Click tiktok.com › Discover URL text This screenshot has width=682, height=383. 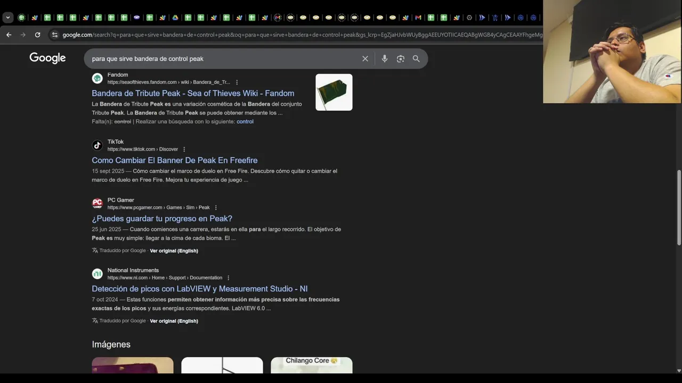point(143,149)
